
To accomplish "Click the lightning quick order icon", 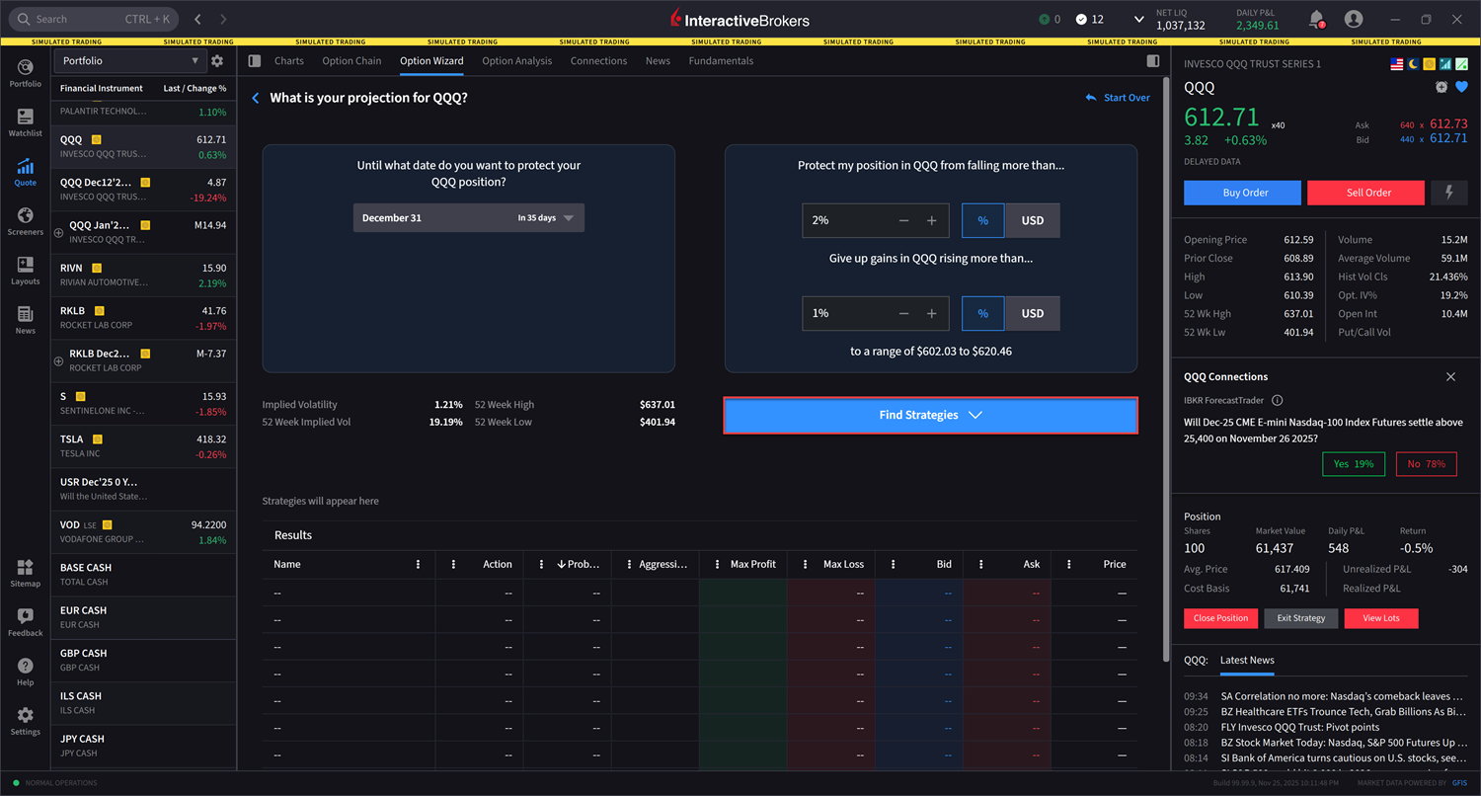I will coord(1448,193).
